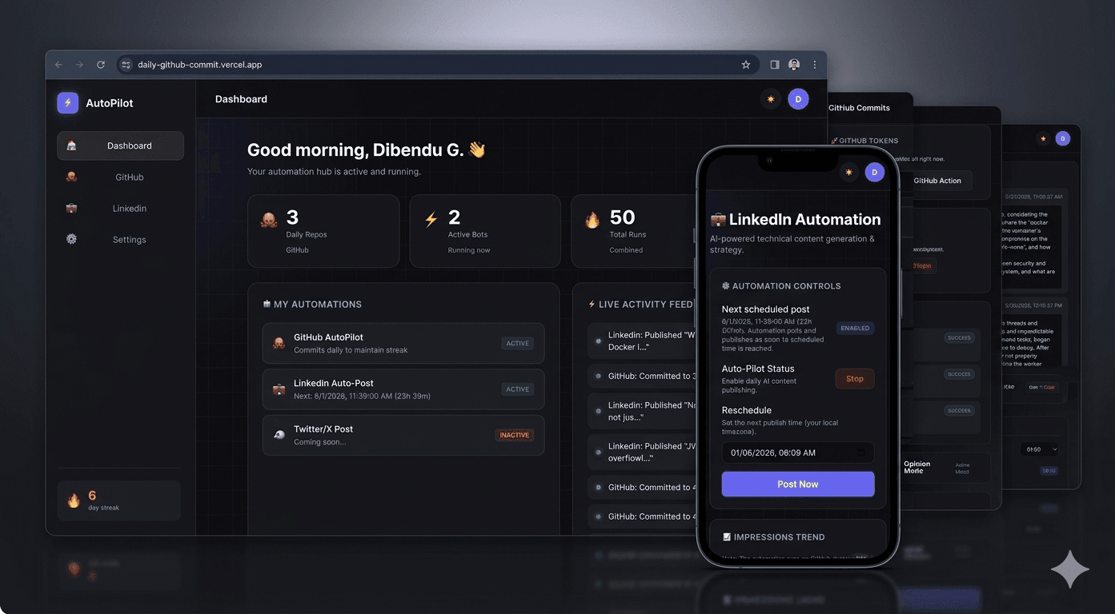
Task: Open the Chrome three-dot menu
Action: (x=815, y=65)
